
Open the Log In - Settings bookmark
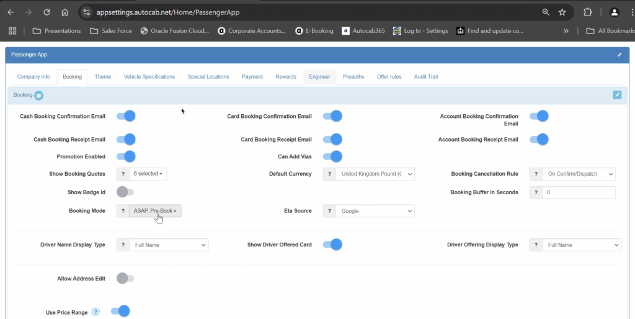(x=420, y=31)
